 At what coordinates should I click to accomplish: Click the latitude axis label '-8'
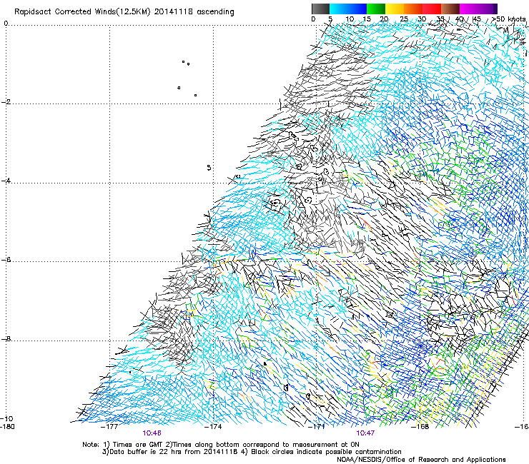tap(6, 339)
